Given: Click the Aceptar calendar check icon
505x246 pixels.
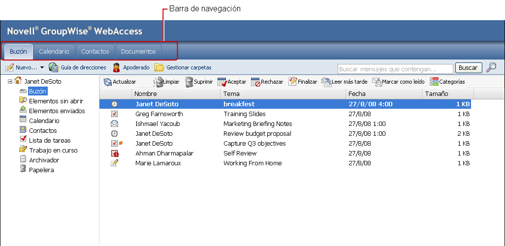Looking at the screenshot, I should (x=222, y=82).
